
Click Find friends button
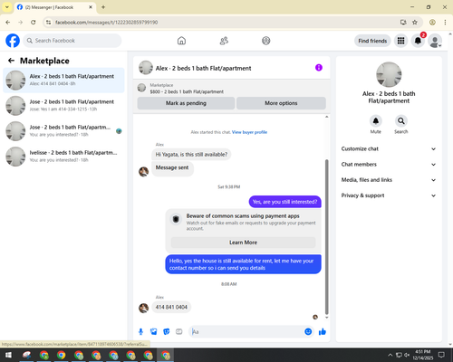(x=372, y=41)
